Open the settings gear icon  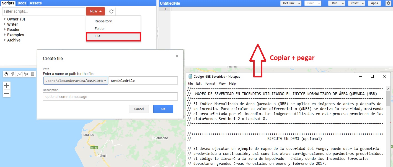click(388, 3)
